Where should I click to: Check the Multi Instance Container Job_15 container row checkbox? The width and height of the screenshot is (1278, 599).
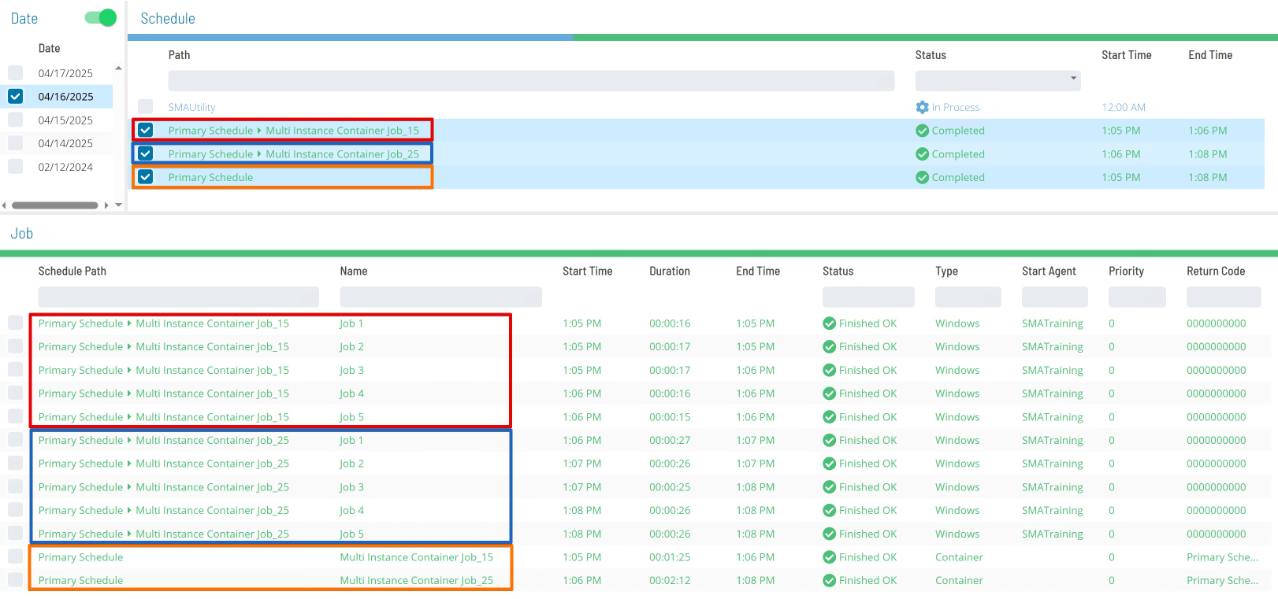[x=16, y=556]
